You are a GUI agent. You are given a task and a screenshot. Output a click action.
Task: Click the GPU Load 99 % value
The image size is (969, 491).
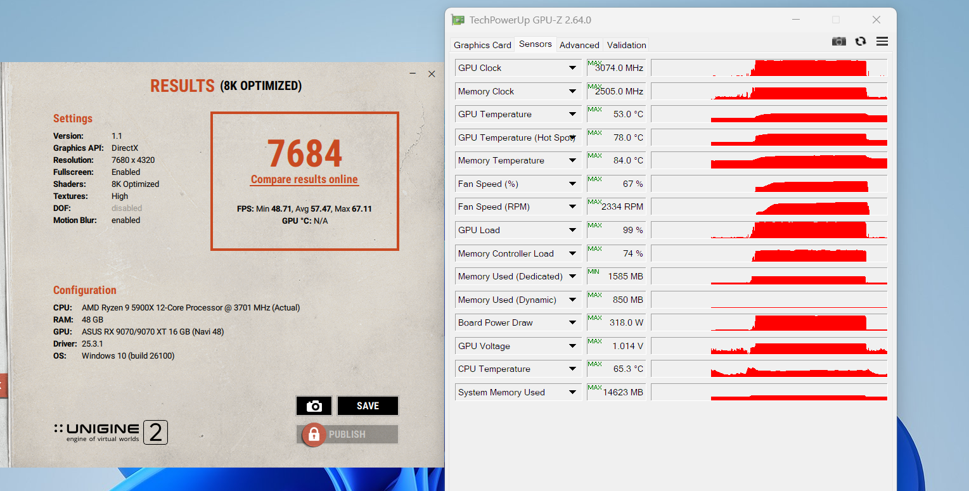coord(616,230)
